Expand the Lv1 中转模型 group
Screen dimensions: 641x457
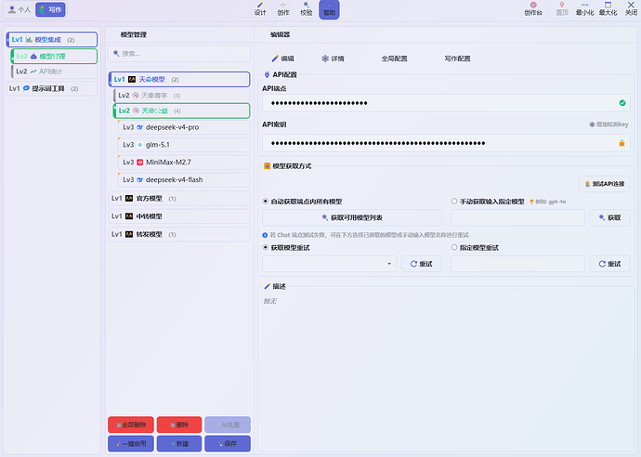[x=179, y=216]
